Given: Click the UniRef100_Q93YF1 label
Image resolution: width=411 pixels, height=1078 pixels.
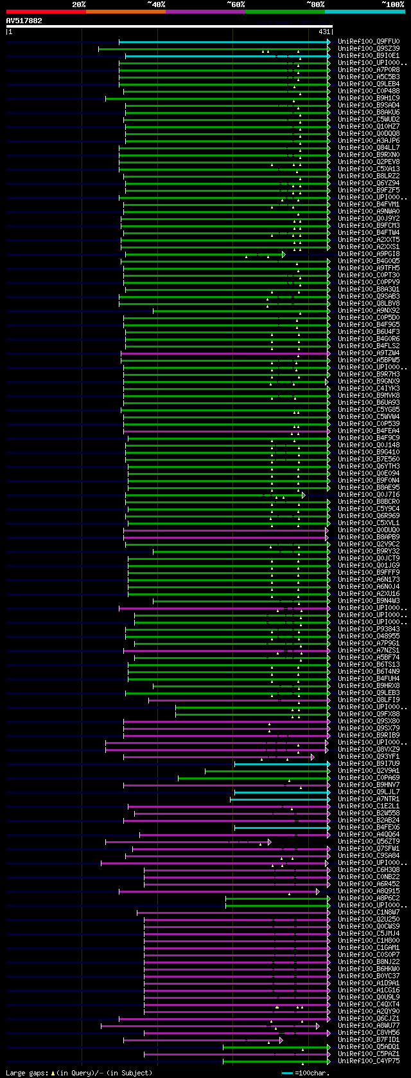Looking at the screenshot, I should coord(369,757).
